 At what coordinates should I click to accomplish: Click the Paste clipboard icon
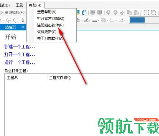click(x=136, y=13)
